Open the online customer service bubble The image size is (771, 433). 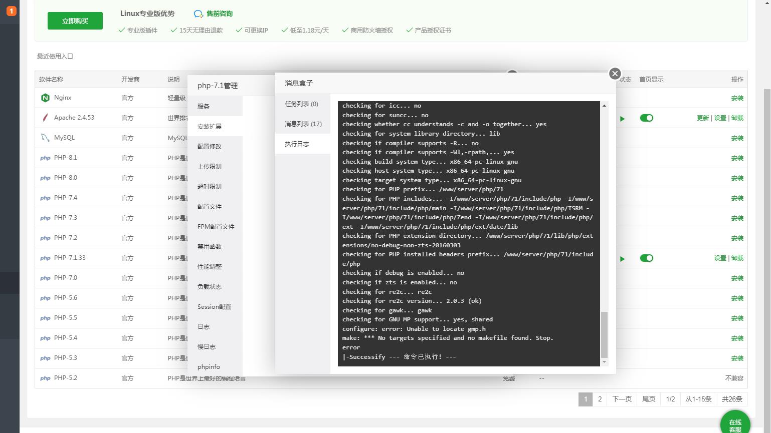coord(735,424)
